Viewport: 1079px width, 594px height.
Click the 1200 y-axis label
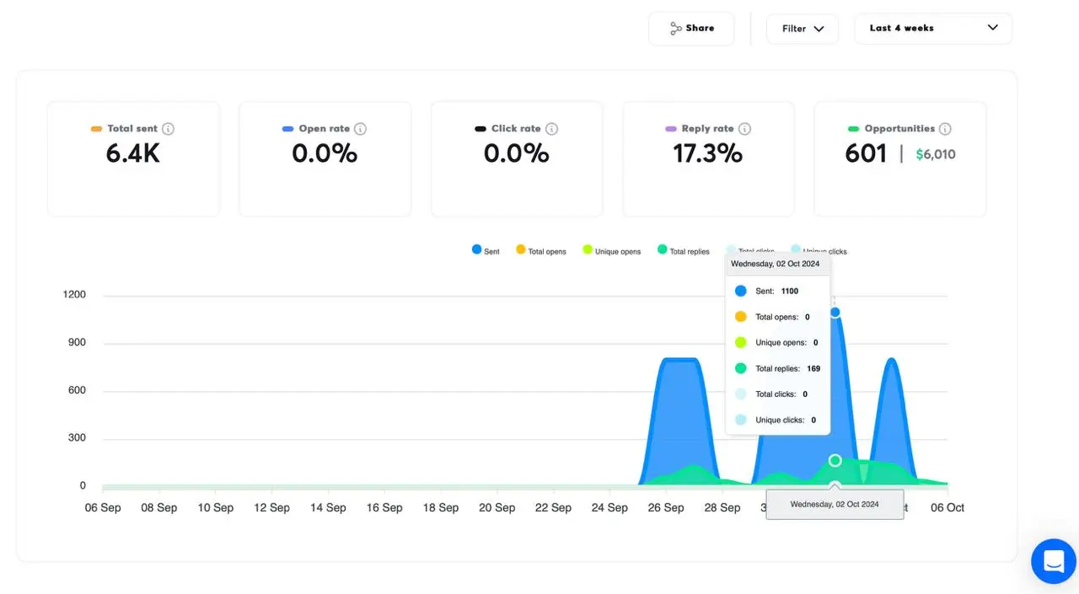tap(74, 295)
